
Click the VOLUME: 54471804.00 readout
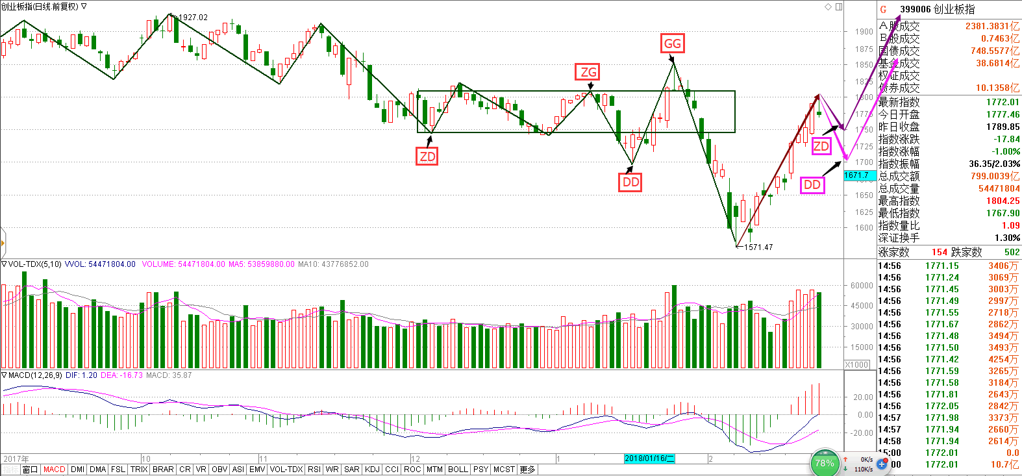tap(184, 264)
